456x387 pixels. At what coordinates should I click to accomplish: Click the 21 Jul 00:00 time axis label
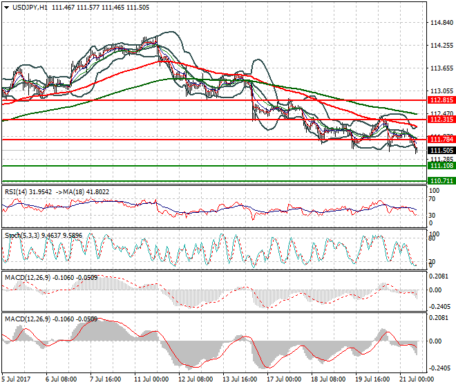(417, 379)
